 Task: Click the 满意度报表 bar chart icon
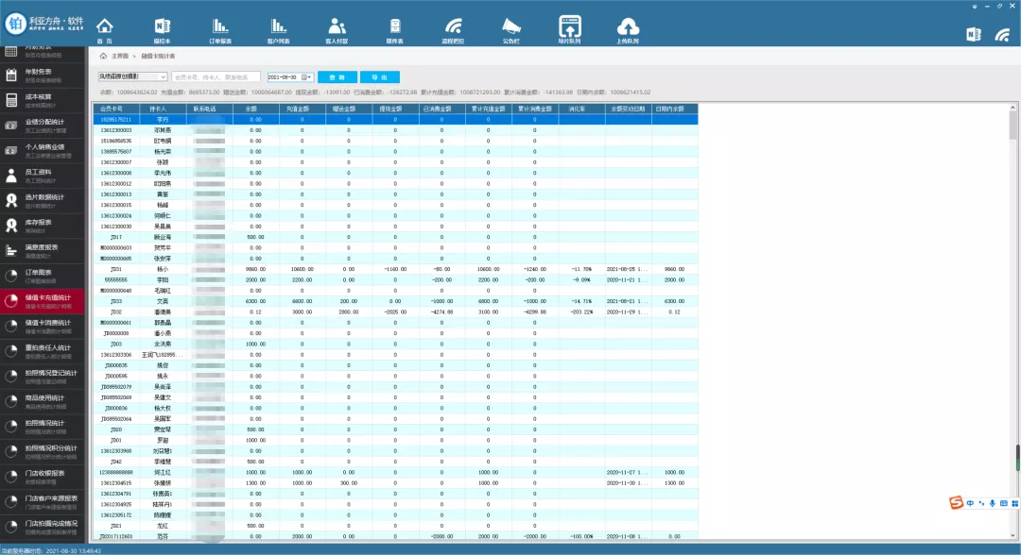coord(11,251)
